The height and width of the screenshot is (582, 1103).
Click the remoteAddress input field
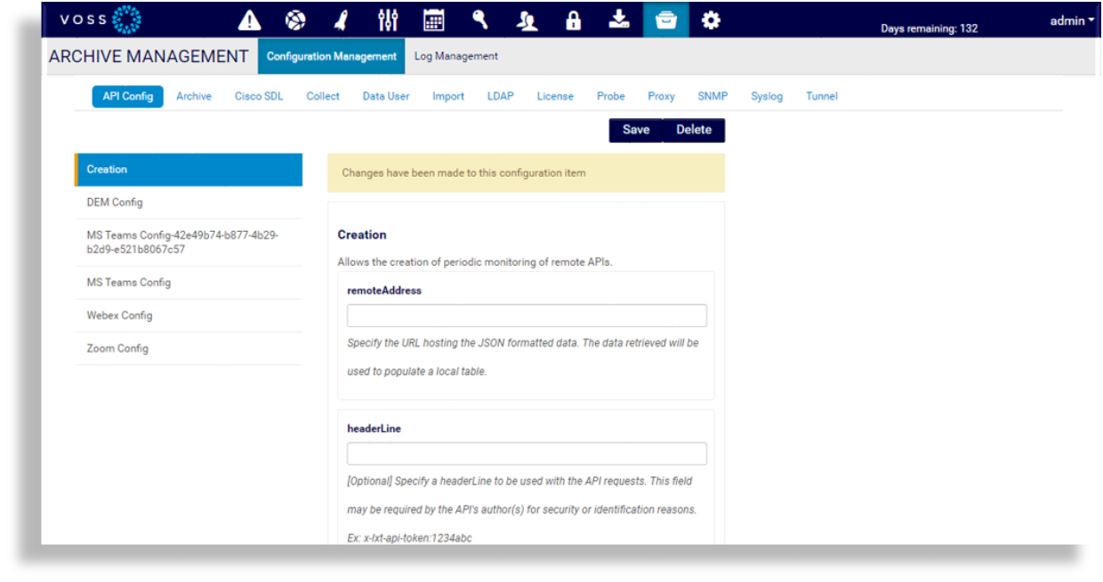tap(527, 315)
